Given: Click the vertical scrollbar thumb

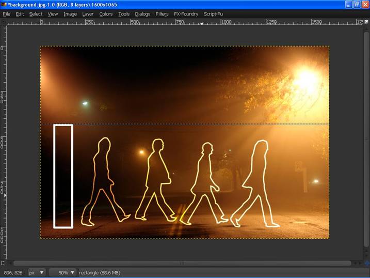Looking at the screenshot, I should (366, 140).
